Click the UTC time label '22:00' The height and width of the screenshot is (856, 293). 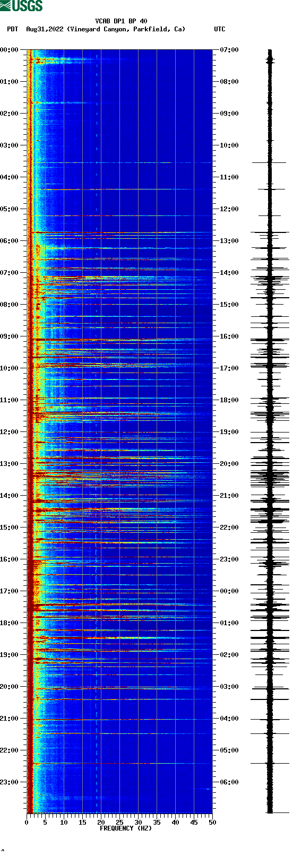229,528
